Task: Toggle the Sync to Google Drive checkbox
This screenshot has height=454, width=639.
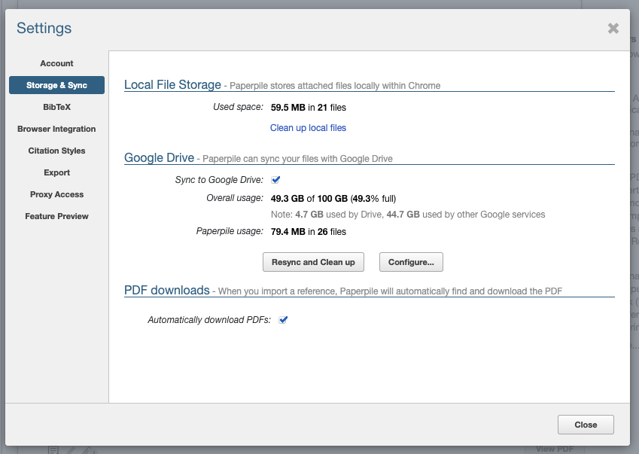Action: point(275,180)
